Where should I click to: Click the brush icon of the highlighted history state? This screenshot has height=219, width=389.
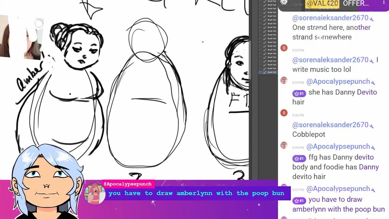click(x=265, y=72)
